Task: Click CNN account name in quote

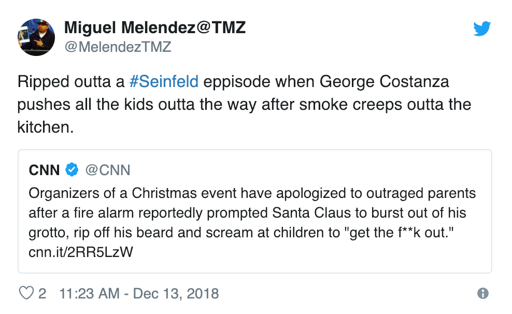Action: click(x=45, y=169)
